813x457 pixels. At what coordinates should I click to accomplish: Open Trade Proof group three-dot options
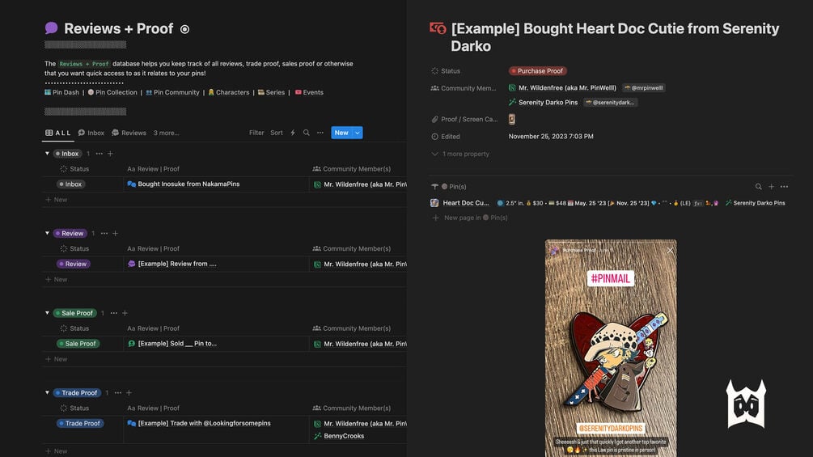117,393
